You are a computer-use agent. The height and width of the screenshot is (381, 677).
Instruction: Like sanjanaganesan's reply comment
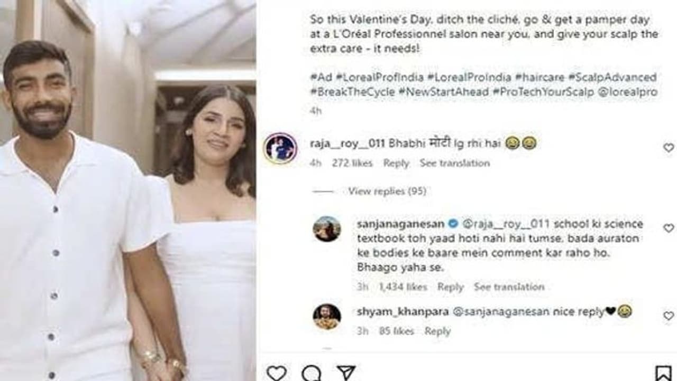pyautogui.click(x=669, y=228)
